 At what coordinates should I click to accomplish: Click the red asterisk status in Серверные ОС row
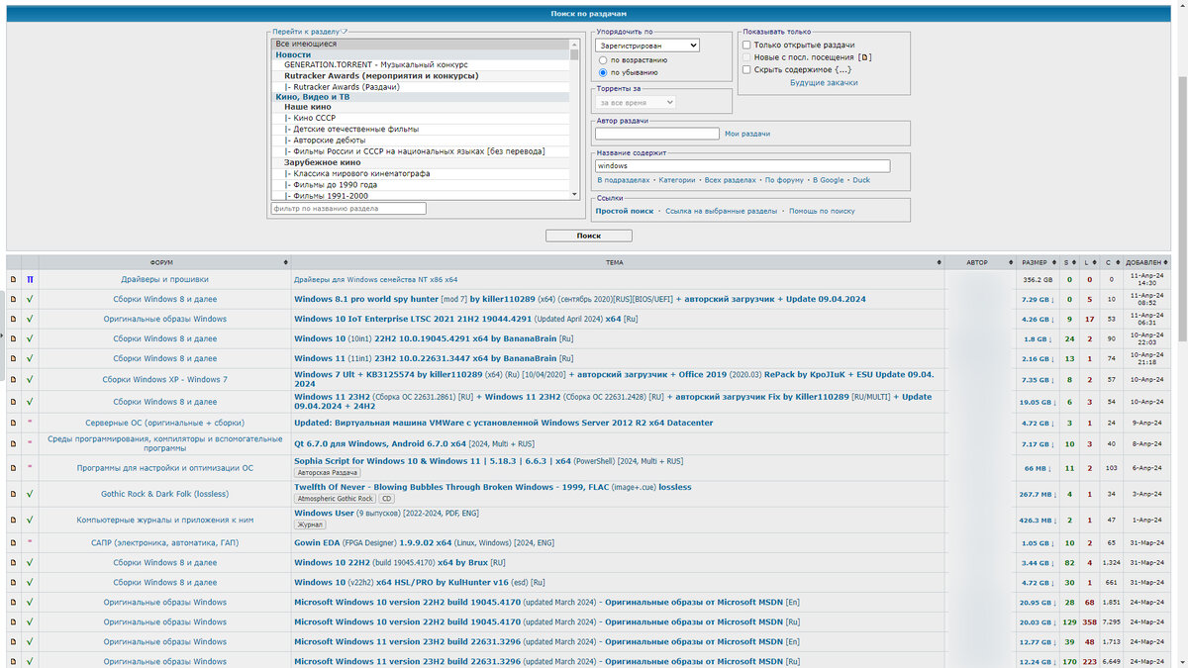tap(30, 423)
